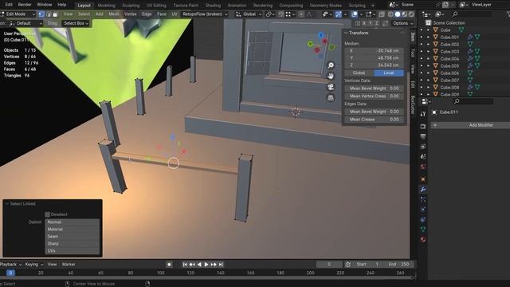Open the Window menu
The image size is (510, 287).
click(x=45, y=5)
